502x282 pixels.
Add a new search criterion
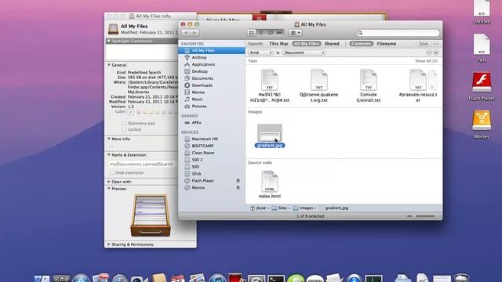[436, 52]
